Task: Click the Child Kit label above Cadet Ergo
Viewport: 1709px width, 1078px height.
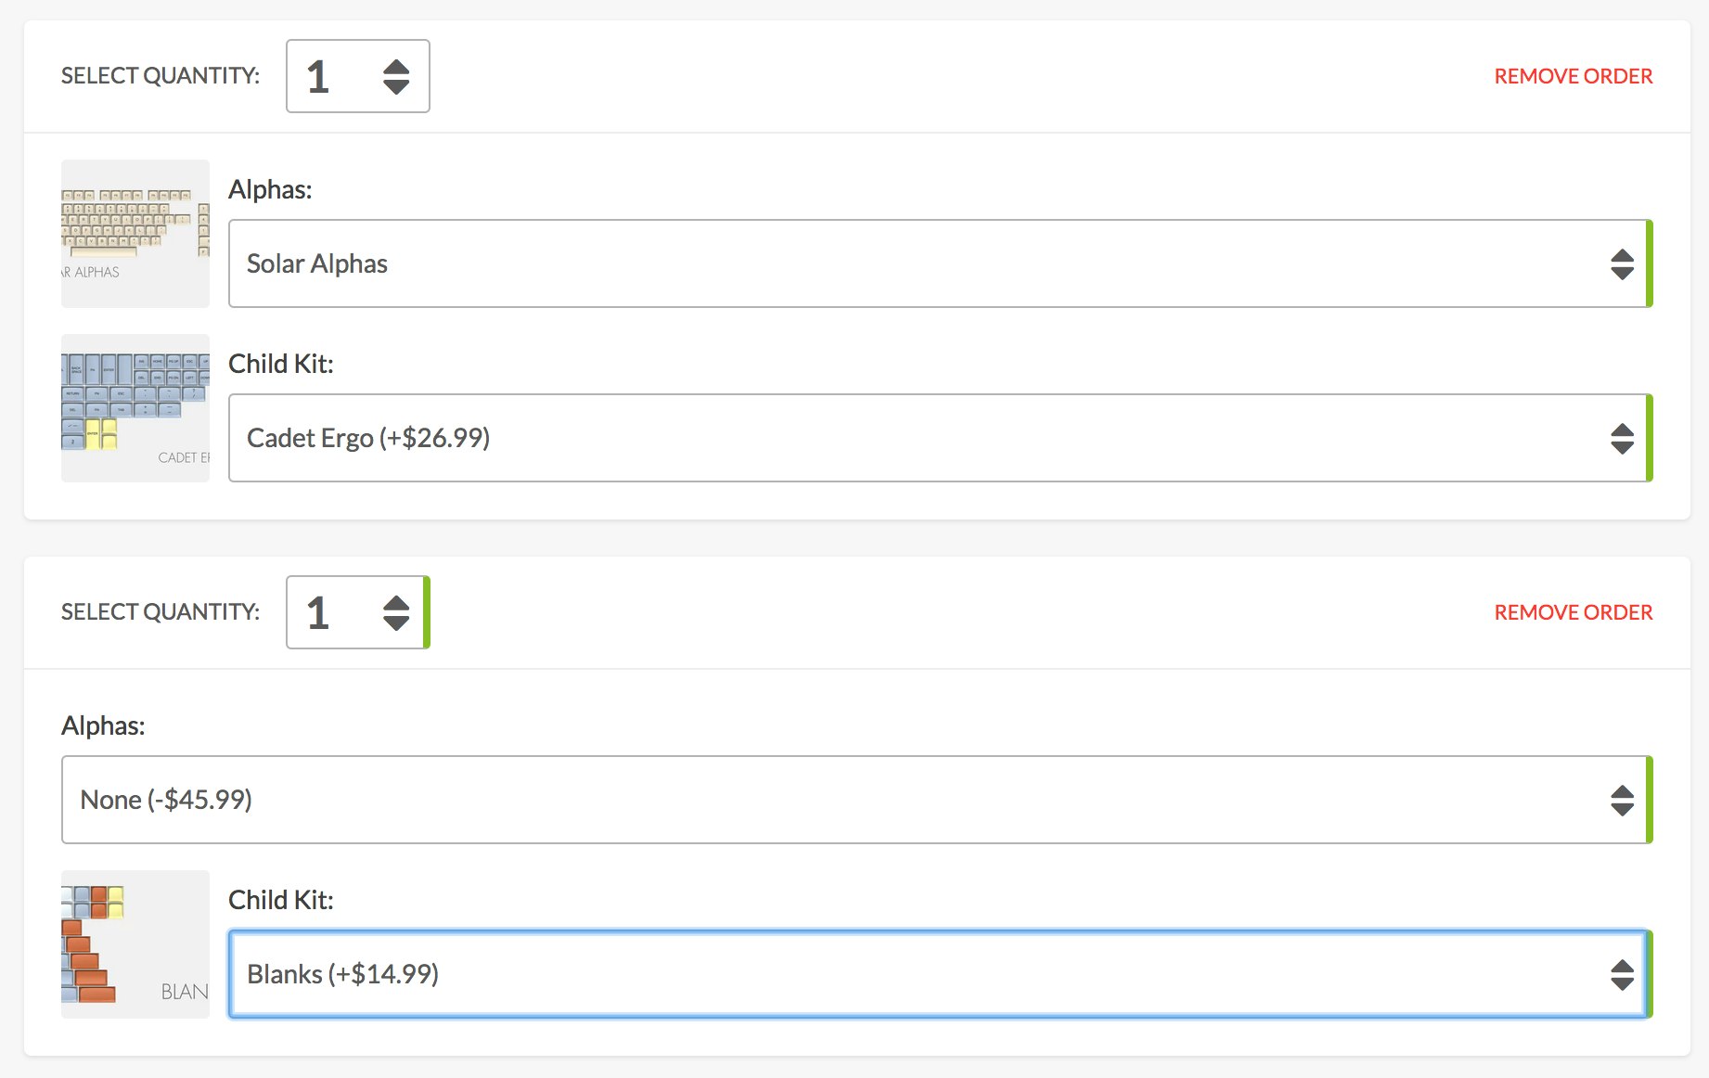Action: [280, 364]
